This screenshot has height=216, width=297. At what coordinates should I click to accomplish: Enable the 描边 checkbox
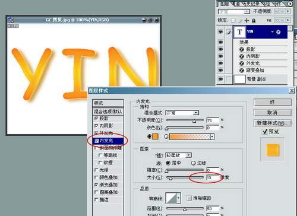tap(96, 199)
